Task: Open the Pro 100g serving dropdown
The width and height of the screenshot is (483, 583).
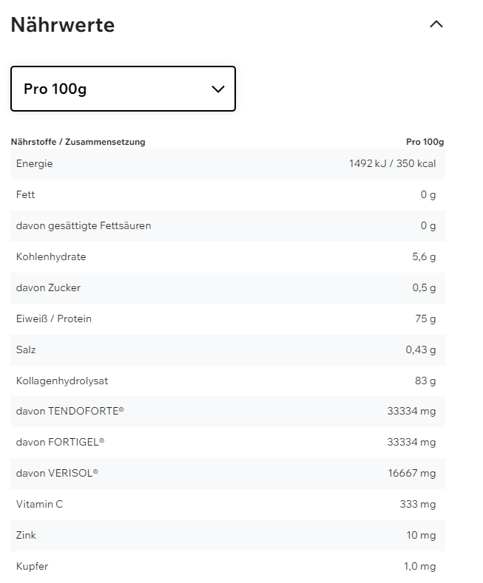Action: [123, 89]
